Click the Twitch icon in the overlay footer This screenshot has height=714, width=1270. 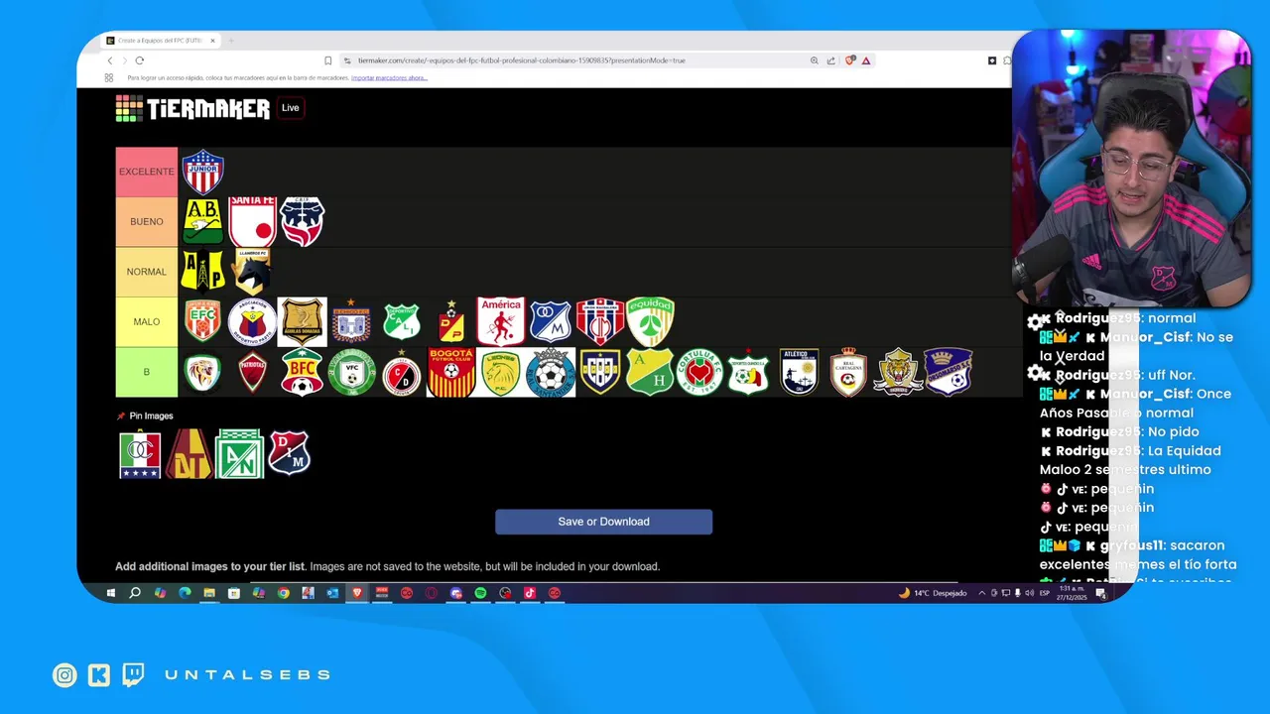[x=133, y=675]
